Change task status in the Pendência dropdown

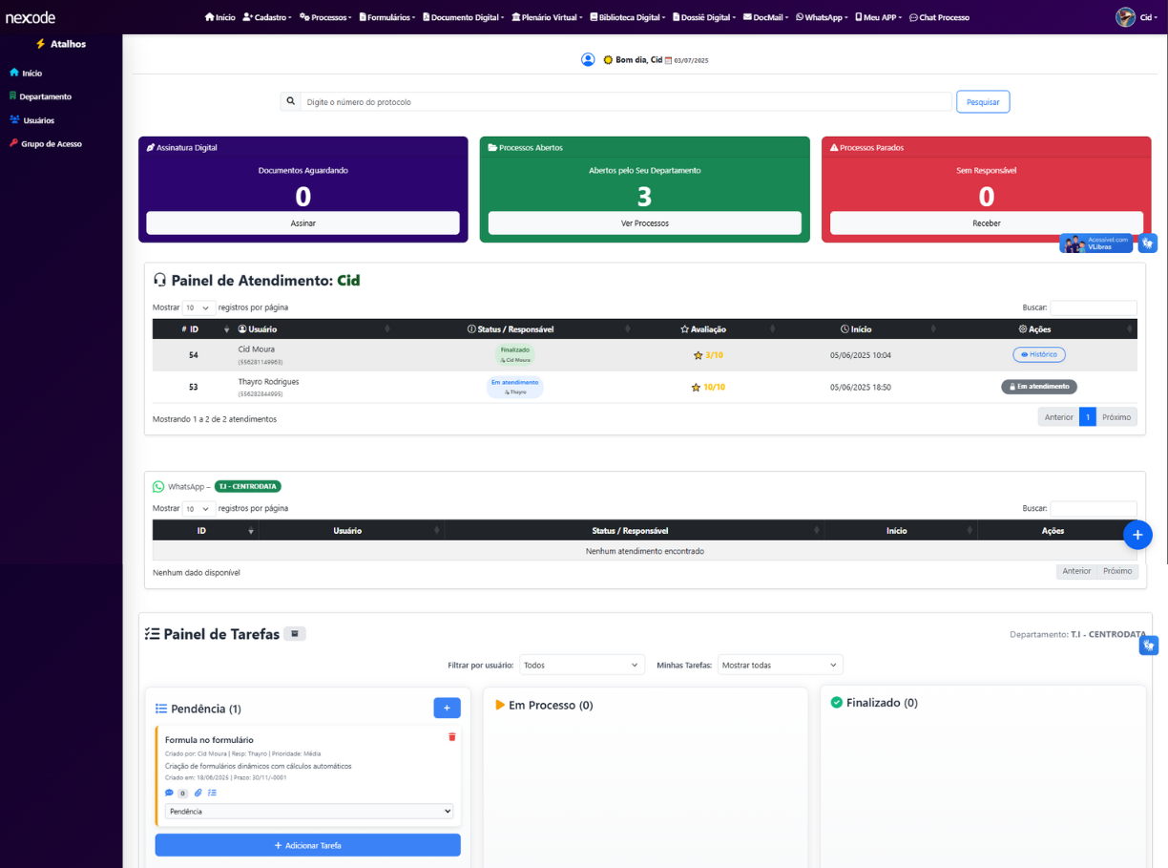[308, 811]
